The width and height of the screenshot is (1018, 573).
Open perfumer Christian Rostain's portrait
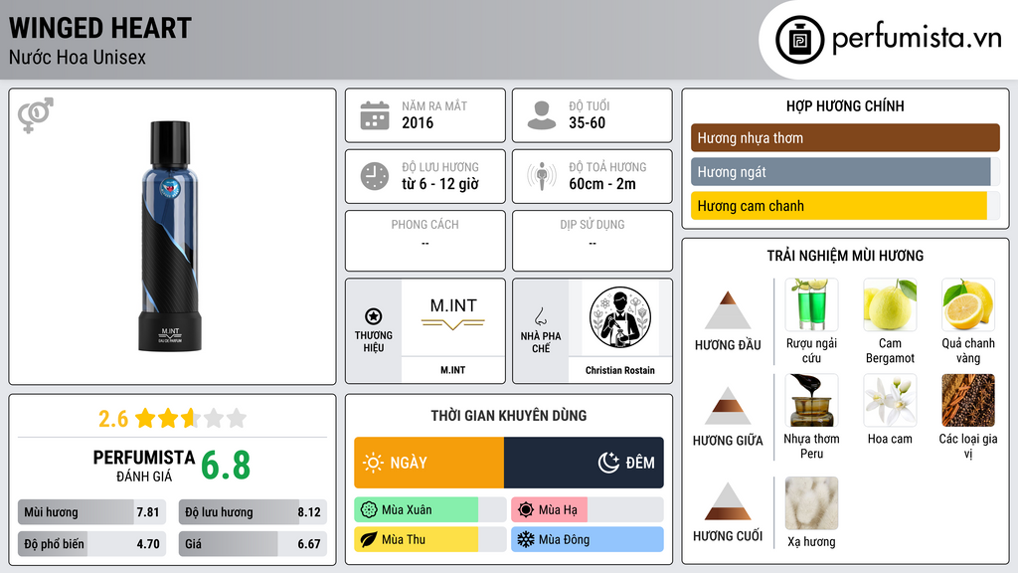click(x=620, y=317)
